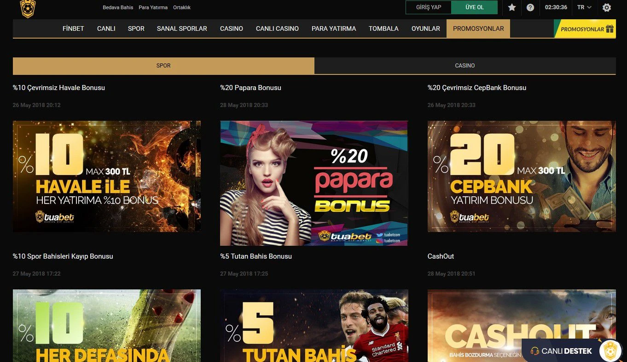This screenshot has height=362, width=627.
Task: Click the %5 Tutan Bahis banner
Action: [x=314, y=326]
